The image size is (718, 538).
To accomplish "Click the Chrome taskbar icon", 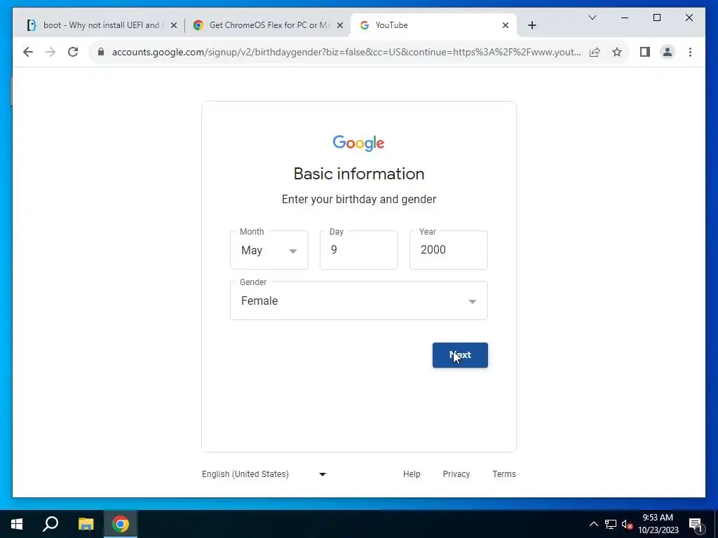I will 121,524.
